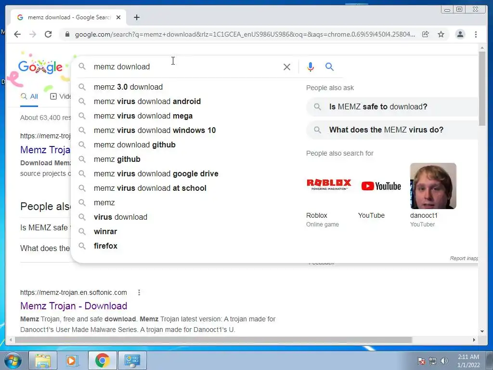Close the memz download tab
Screen dimensions: 493x370
click(118, 17)
